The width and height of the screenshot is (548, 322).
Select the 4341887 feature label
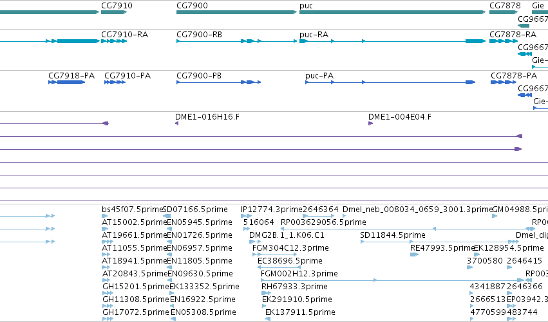pos(487,287)
